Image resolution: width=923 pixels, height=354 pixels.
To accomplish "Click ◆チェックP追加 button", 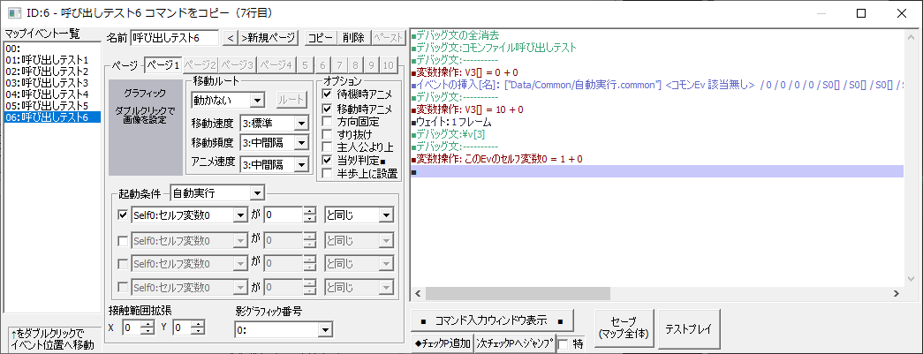I will pyautogui.click(x=443, y=343).
